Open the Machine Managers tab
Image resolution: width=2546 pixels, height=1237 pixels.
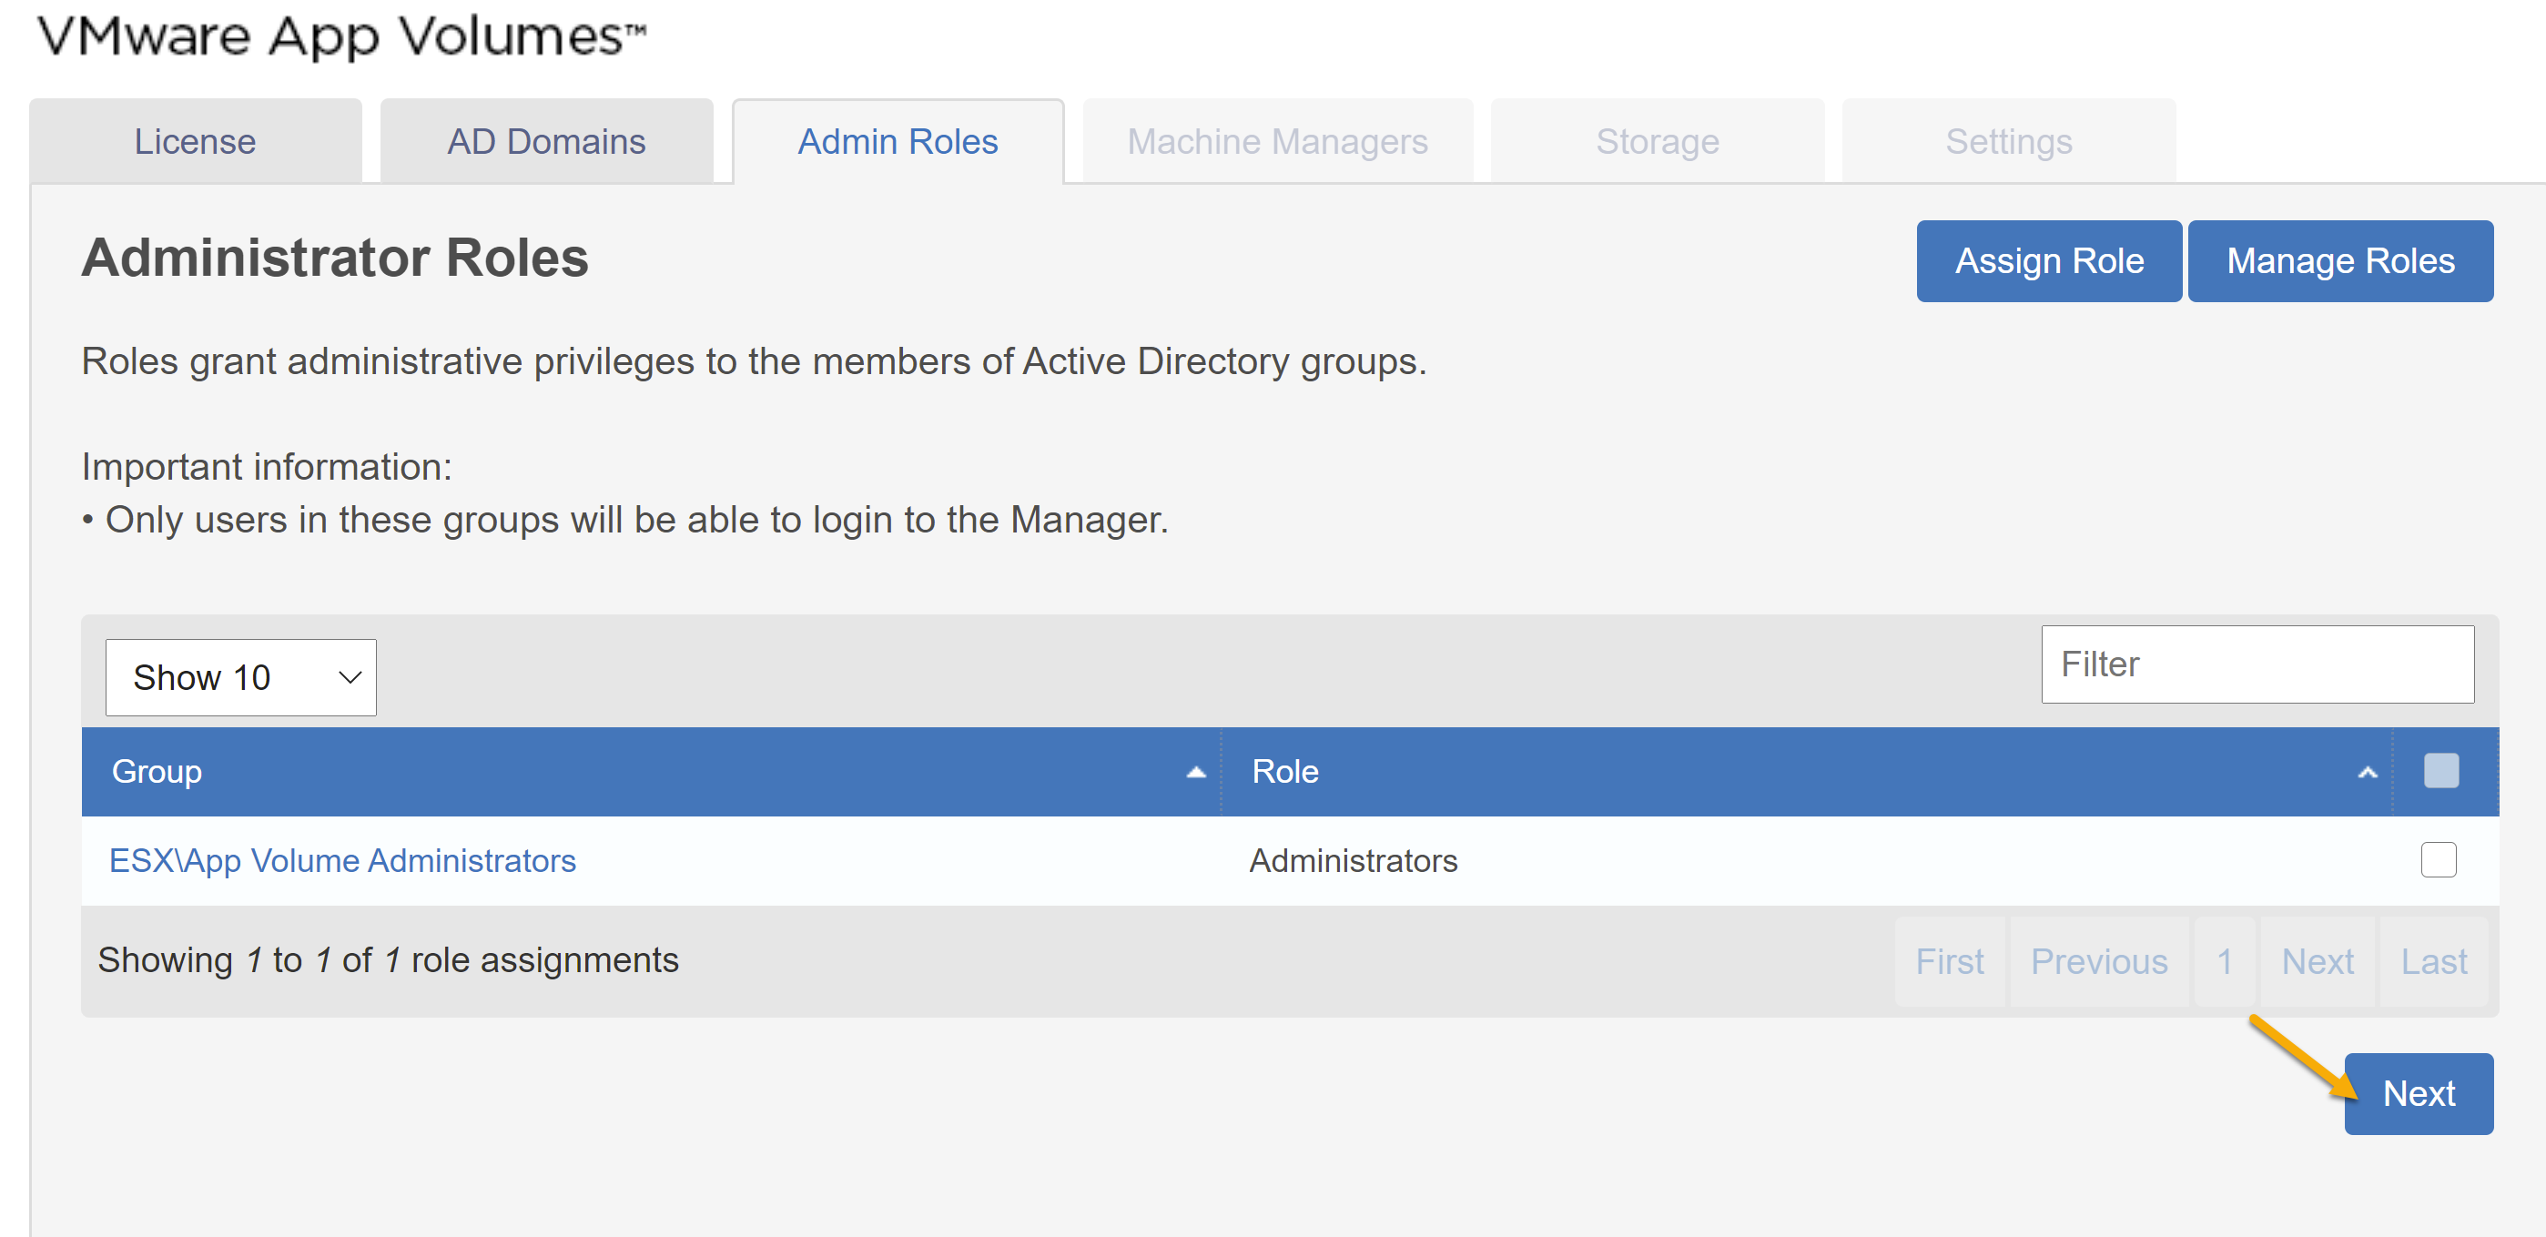pyautogui.click(x=1277, y=141)
